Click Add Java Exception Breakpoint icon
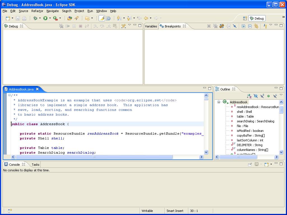Viewport: 287px width, 215px height. pyautogui.click(x=265, y=26)
